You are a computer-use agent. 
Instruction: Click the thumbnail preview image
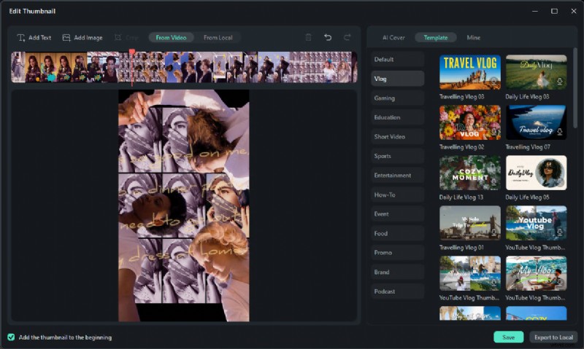(184, 205)
